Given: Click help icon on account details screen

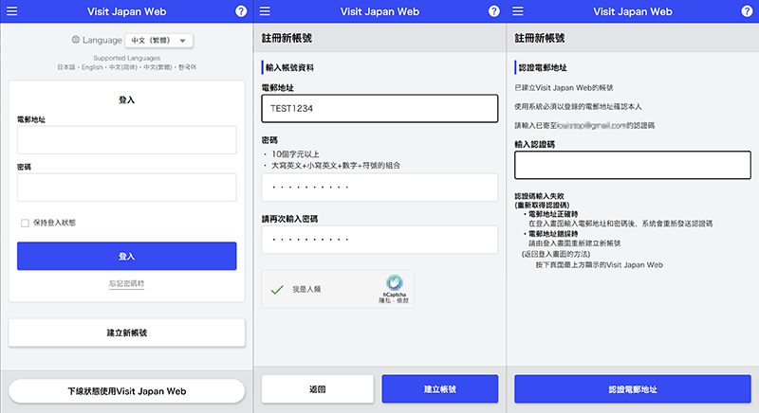Looking at the screenshot, I should pos(493,11).
